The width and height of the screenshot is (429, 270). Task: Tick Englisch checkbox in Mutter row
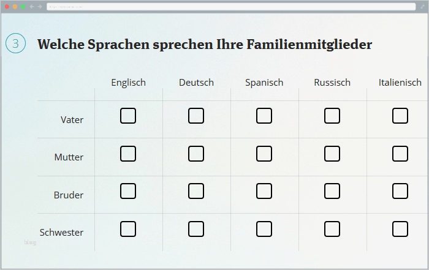tap(128, 154)
